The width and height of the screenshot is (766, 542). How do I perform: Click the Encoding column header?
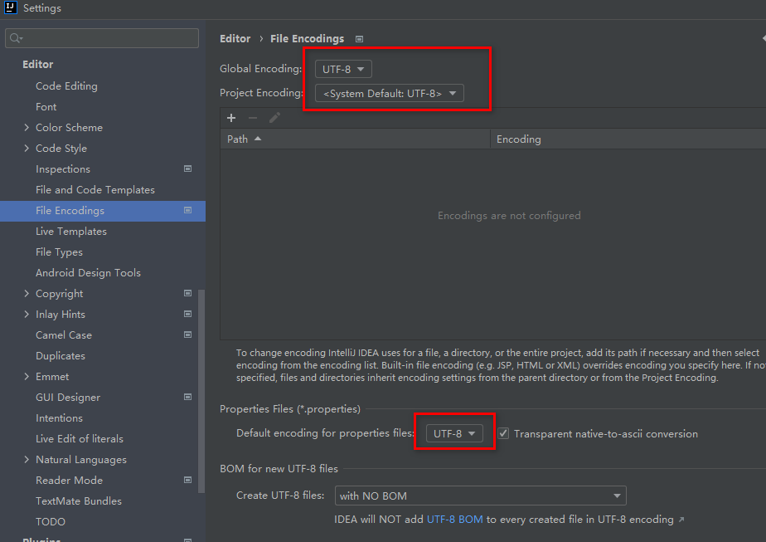[x=628, y=139]
